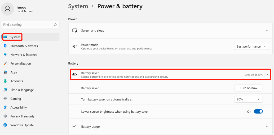Screen dimensions: 274x135
Task: Select the Accessibility figure icon
Action: (5, 107)
